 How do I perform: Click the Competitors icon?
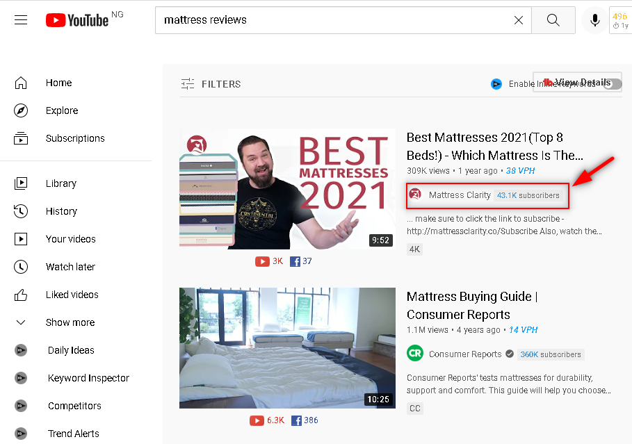click(21, 406)
